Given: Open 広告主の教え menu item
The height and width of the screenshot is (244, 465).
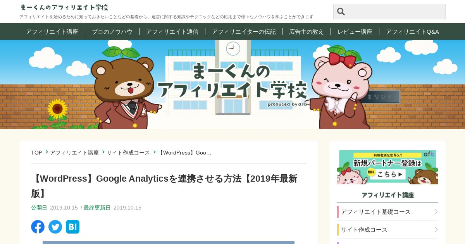Looking at the screenshot, I should point(306,32).
